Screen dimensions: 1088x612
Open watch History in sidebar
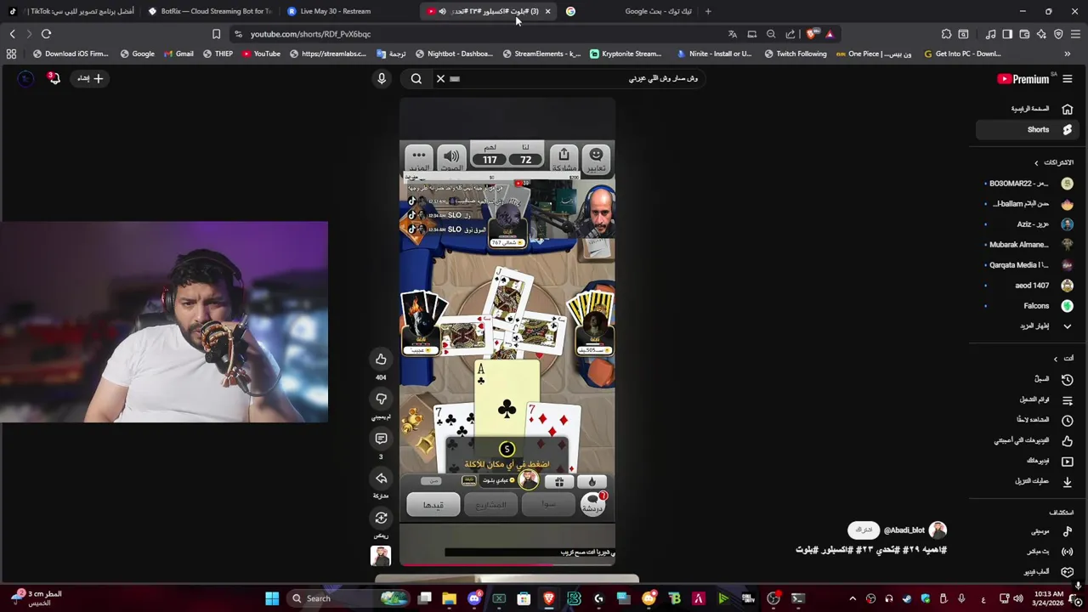point(1027,379)
